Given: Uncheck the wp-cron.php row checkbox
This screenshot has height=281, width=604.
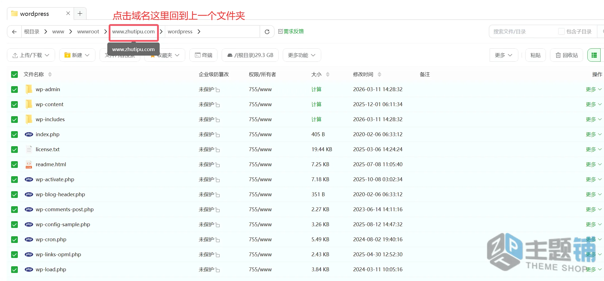Looking at the screenshot, I should point(14,240).
